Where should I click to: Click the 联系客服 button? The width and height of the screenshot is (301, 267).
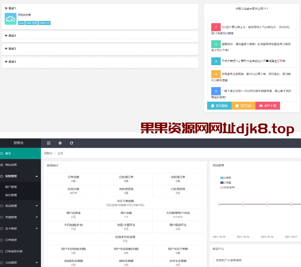(219, 105)
